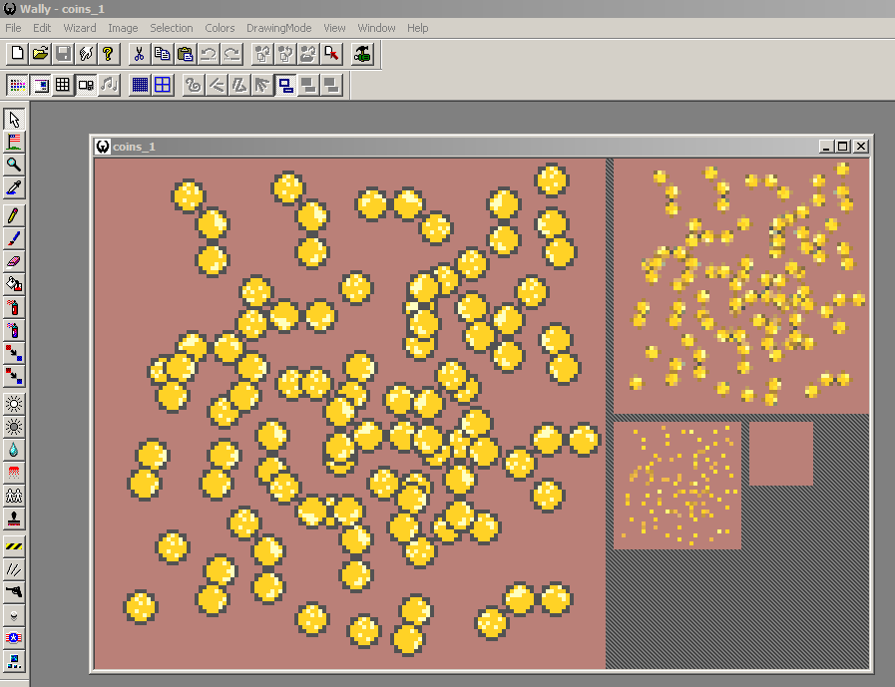Toggle the mip levels display button
Viewport: 895px width, 687px height.
coord(86,86)
